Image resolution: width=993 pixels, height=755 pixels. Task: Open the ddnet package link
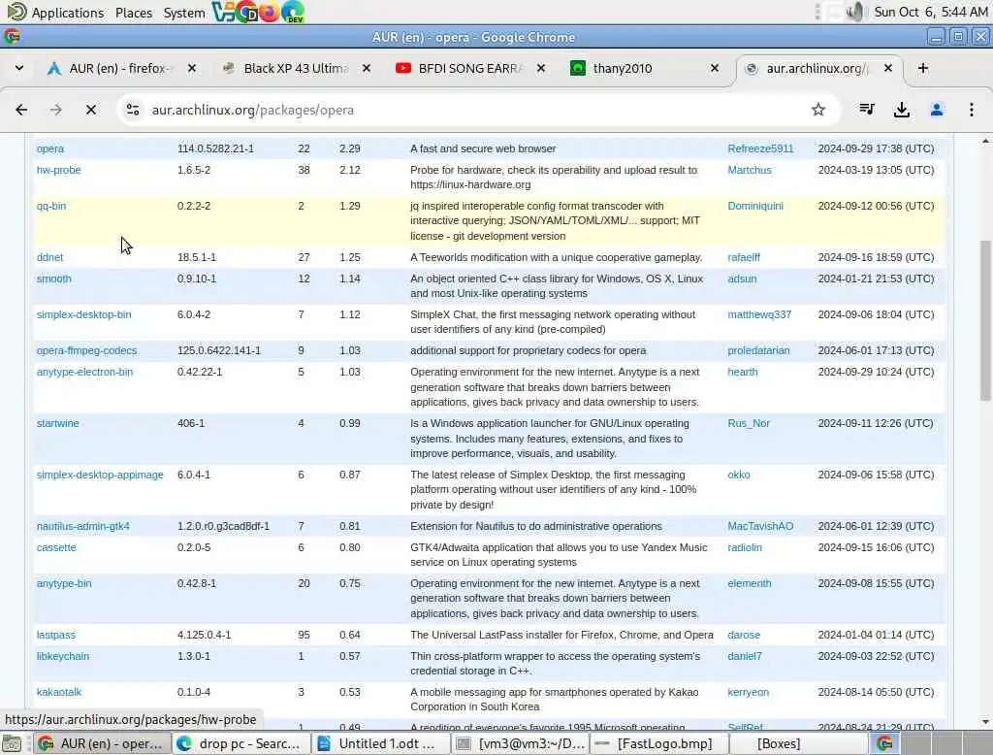tap(49, 257)
